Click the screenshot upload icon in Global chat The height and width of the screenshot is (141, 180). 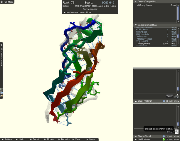point(176,132)
